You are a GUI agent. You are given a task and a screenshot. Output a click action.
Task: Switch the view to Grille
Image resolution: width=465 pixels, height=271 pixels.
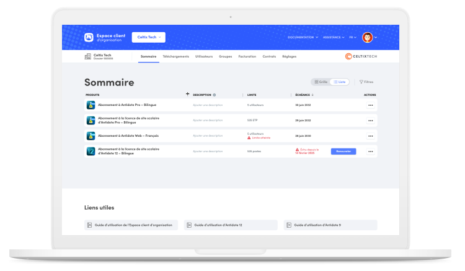tap(320, 82)
